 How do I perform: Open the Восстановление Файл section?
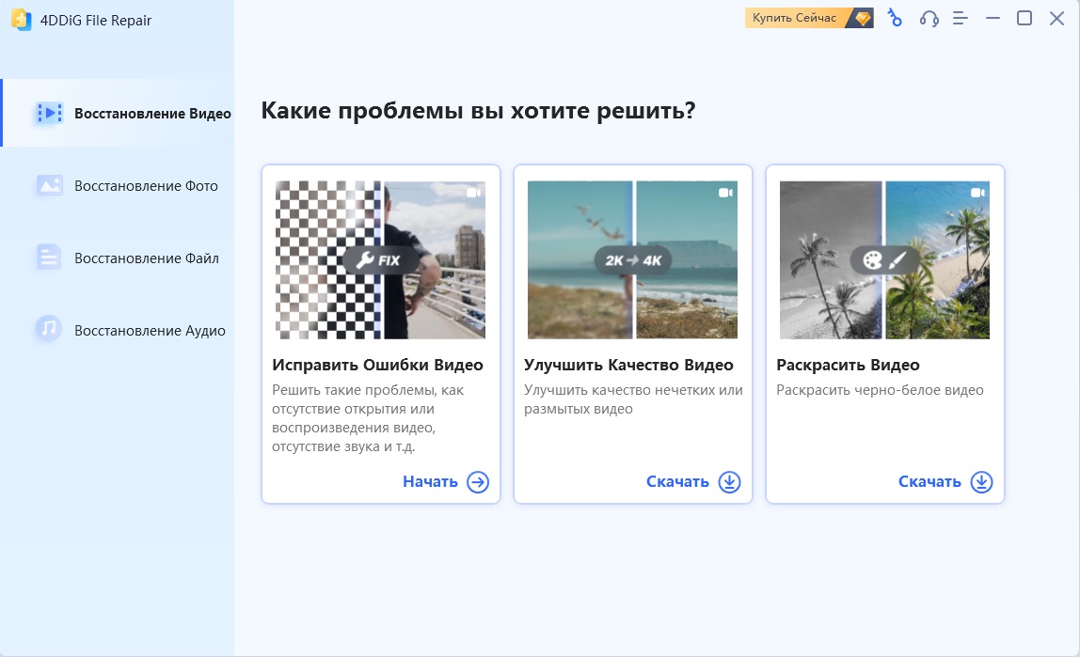pos(146,258)
